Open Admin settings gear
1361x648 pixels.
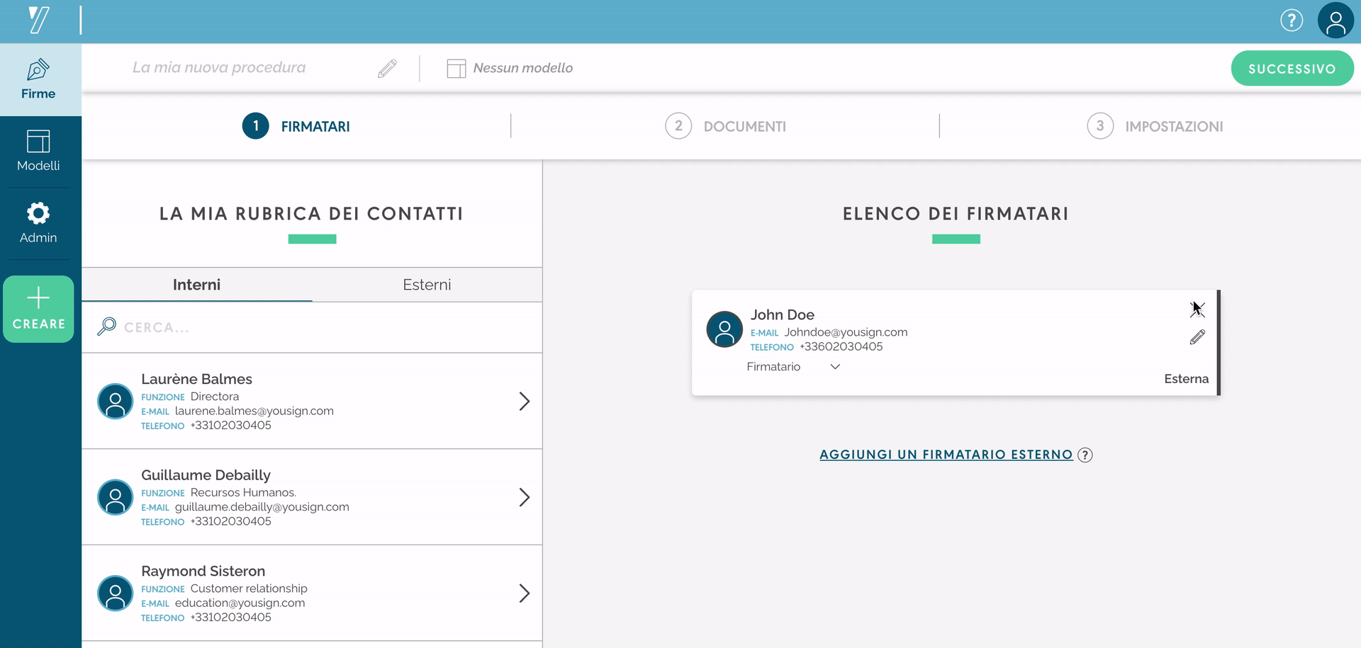click(x=38, y=222)
